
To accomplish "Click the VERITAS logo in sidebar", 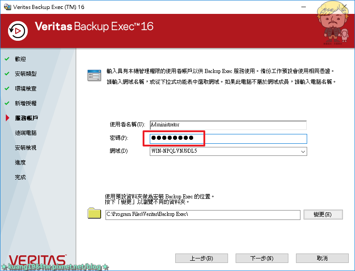I will click(x=38, y=261).
